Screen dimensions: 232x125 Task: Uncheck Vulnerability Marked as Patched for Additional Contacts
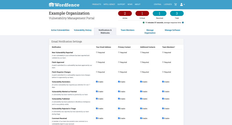coord(141,92)
